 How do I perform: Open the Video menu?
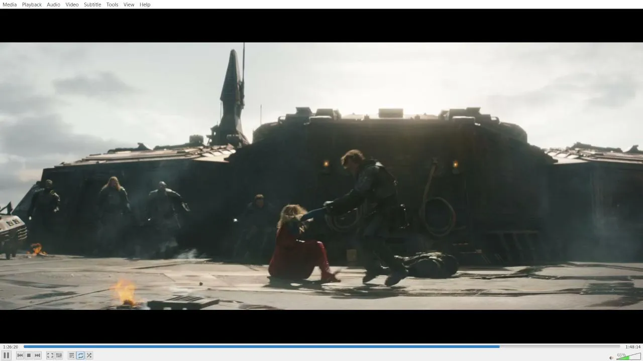coord(72,5)
